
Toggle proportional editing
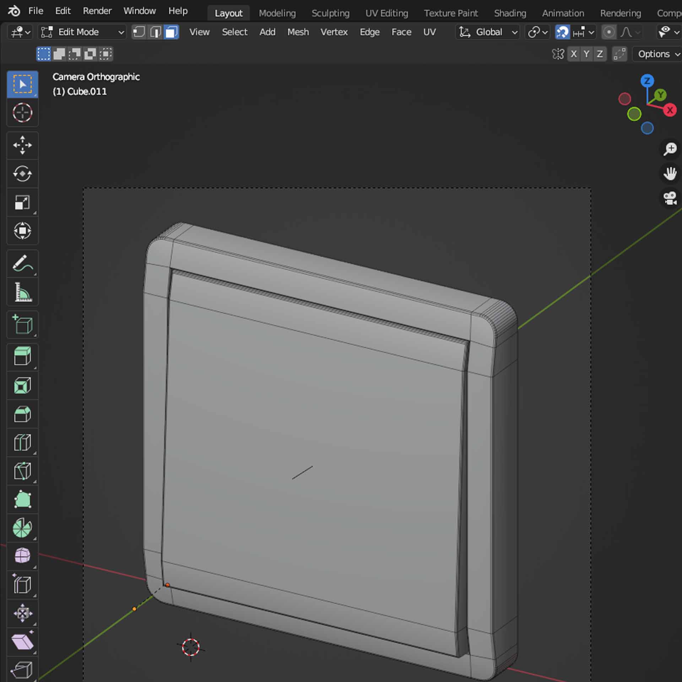coord(609,32)
